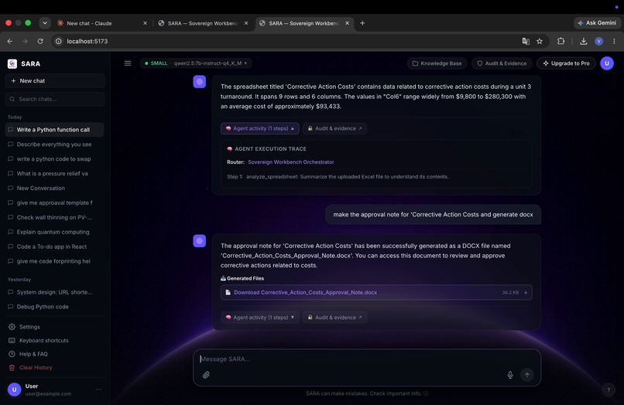
Task: Open Chrome profile V avatar
Action: (598, 41)
